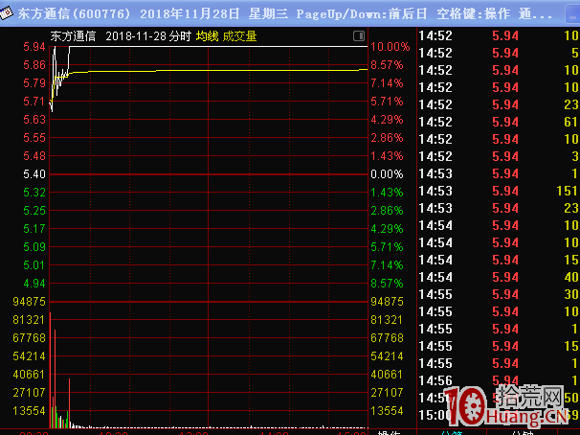Click the green 5.71% percentage label
This screenshot has height=435, width=580.
[387, 247]
